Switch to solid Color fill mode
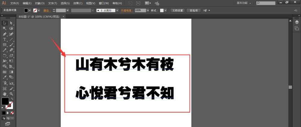 4,113
